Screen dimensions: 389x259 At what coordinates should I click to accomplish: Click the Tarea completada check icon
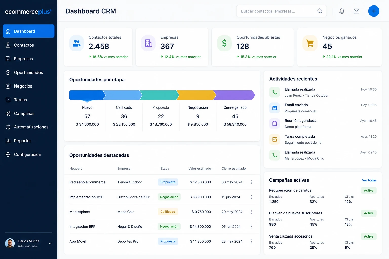coord(275,139)
